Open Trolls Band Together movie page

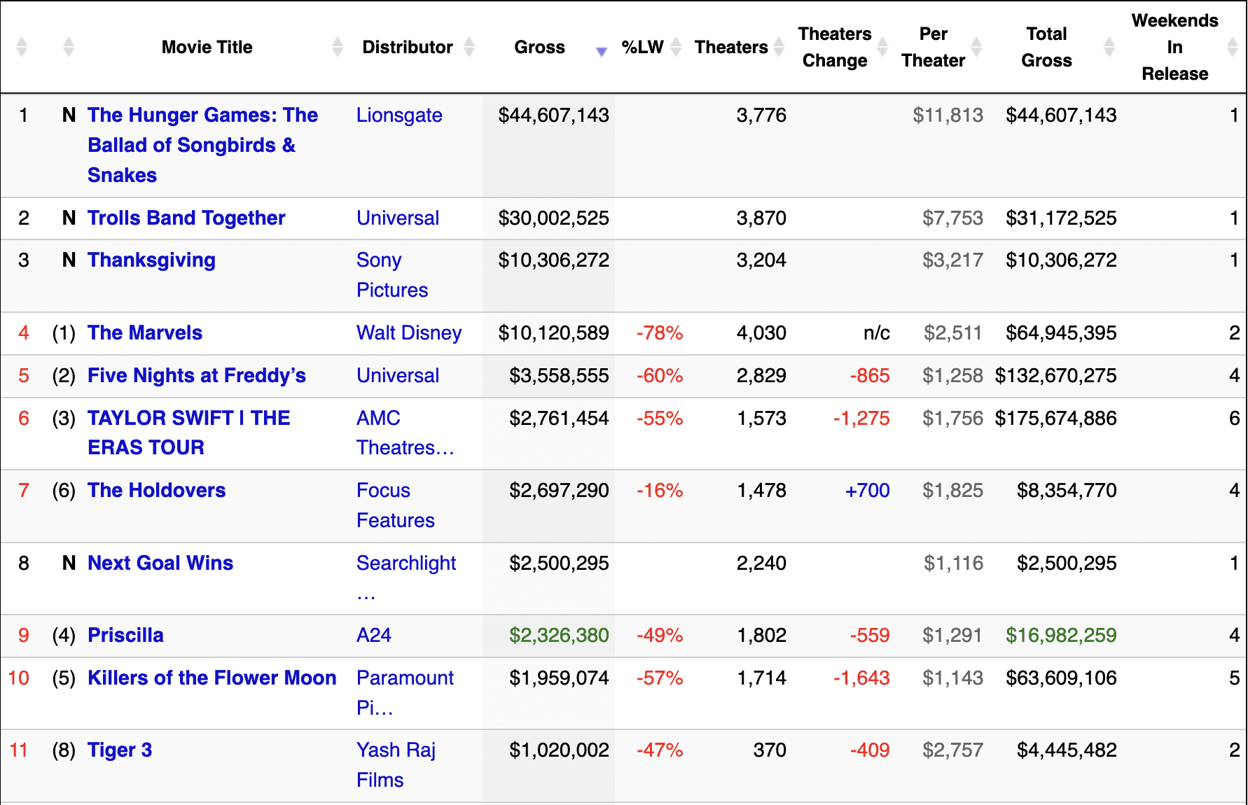186,218
